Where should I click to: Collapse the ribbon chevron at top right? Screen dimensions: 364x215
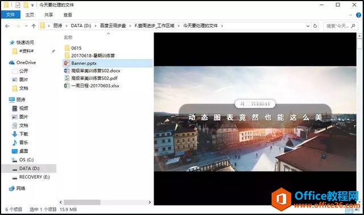pos(350,15)
